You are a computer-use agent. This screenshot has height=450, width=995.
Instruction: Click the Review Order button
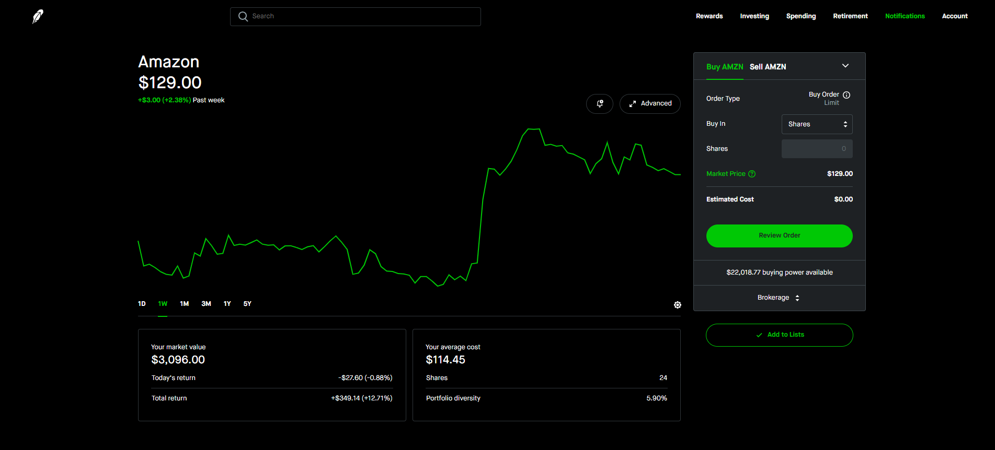(x=779, y=236)
